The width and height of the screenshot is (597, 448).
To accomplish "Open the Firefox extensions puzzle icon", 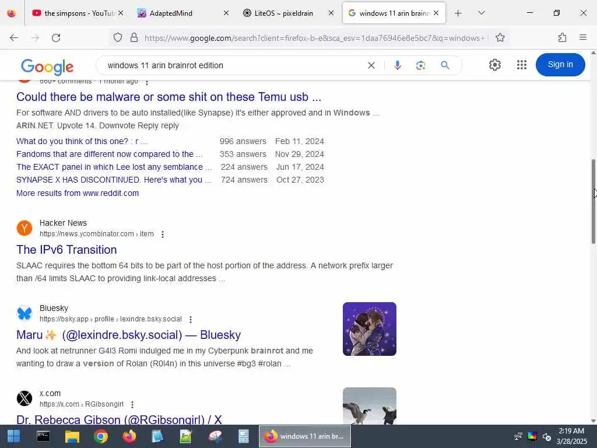I will pyautogui.click(x=563, y=38).
